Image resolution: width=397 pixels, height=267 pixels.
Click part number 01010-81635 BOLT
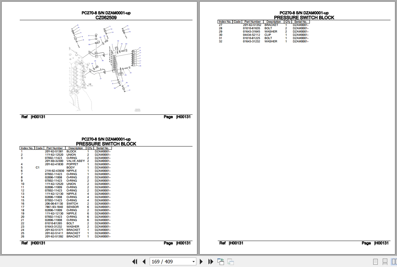point(252,28)
